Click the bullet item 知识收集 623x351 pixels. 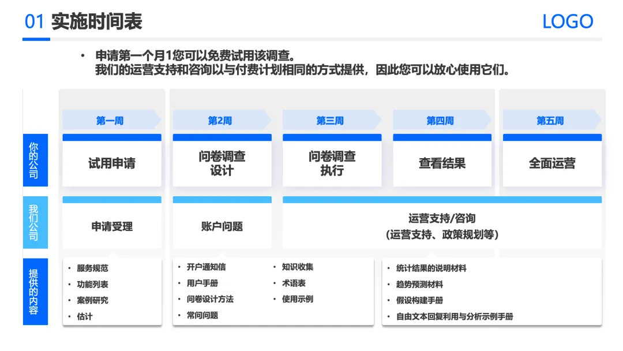click(x=298, y=267)
